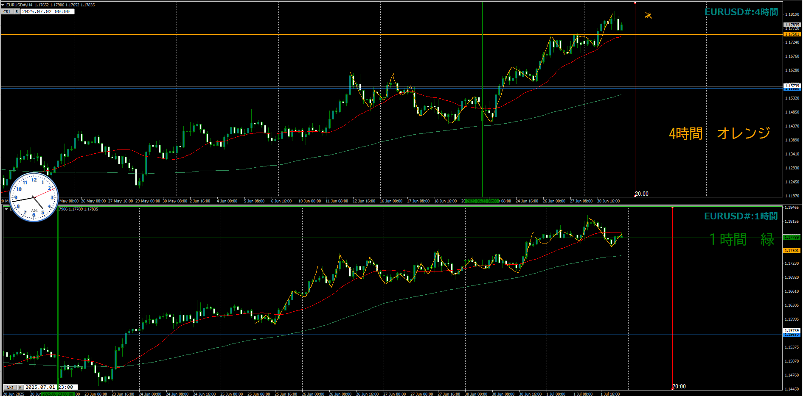Click the 1.13890 price level on H4 axis
803x396 pixels.
pyautogui.click(x=792, y=140)
